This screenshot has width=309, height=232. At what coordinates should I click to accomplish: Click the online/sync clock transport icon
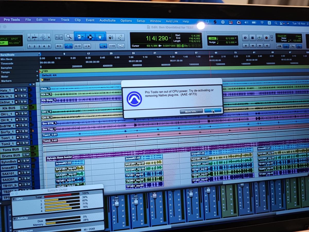coord(245,38)
